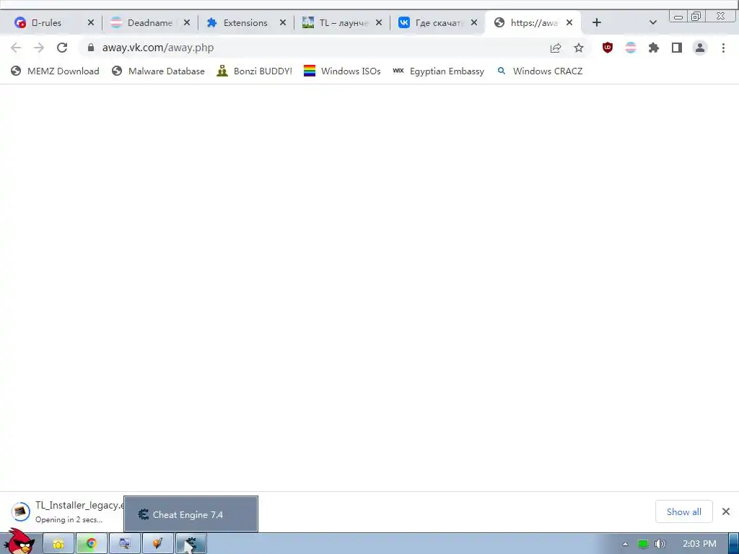739x554 pixels.
Task: Open the new tab
Action: click(596, 22)
